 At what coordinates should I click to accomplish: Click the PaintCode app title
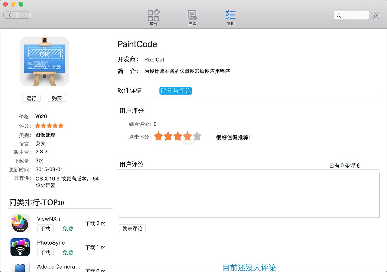click(x=137, y=44)
